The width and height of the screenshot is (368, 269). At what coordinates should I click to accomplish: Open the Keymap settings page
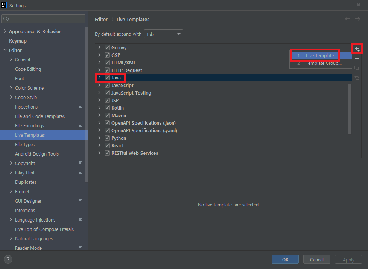tap(18, 41)
